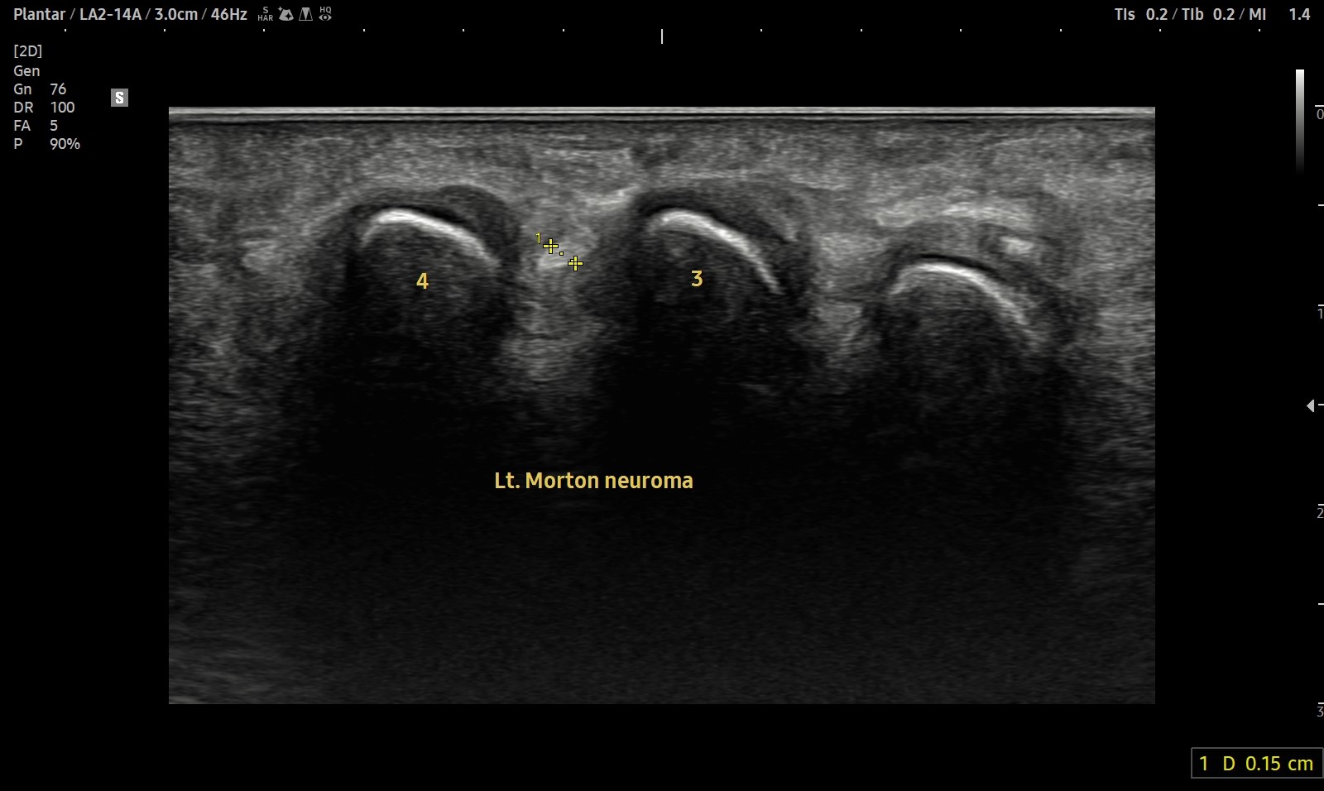Click the first caliper cross labeled 1
This screenshot has width=1324, height=791.
551,246
